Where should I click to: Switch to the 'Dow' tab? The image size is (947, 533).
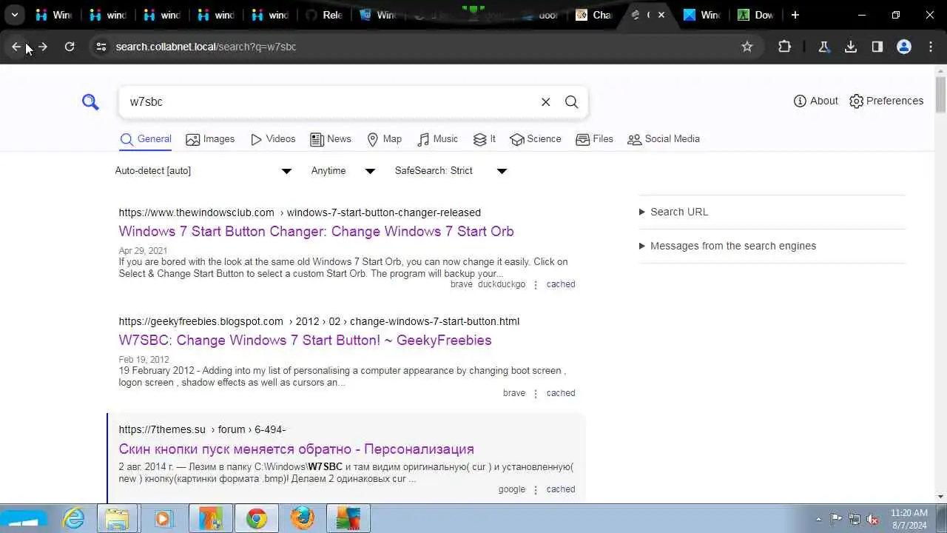[x=756, y=15]
